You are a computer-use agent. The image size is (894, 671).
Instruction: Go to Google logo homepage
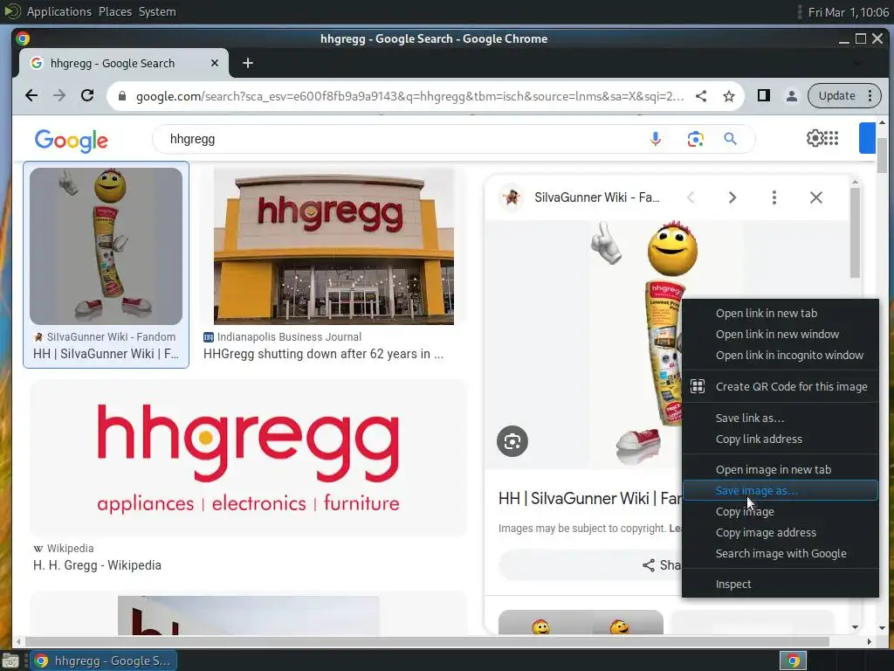[72, 141]
